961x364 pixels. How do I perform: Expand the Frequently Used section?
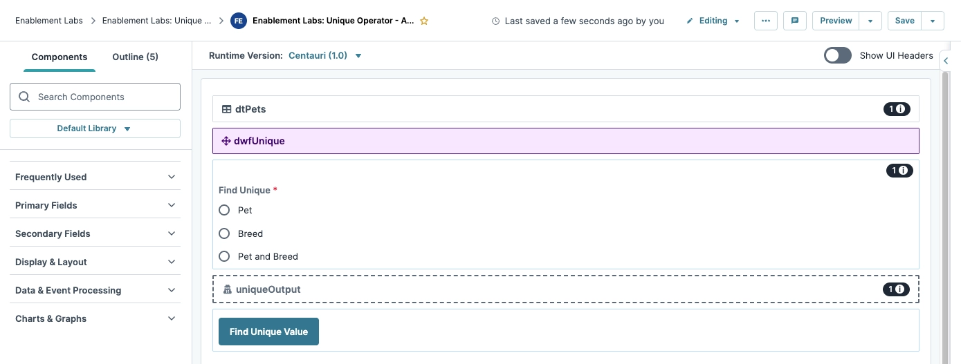click(95, 177)
